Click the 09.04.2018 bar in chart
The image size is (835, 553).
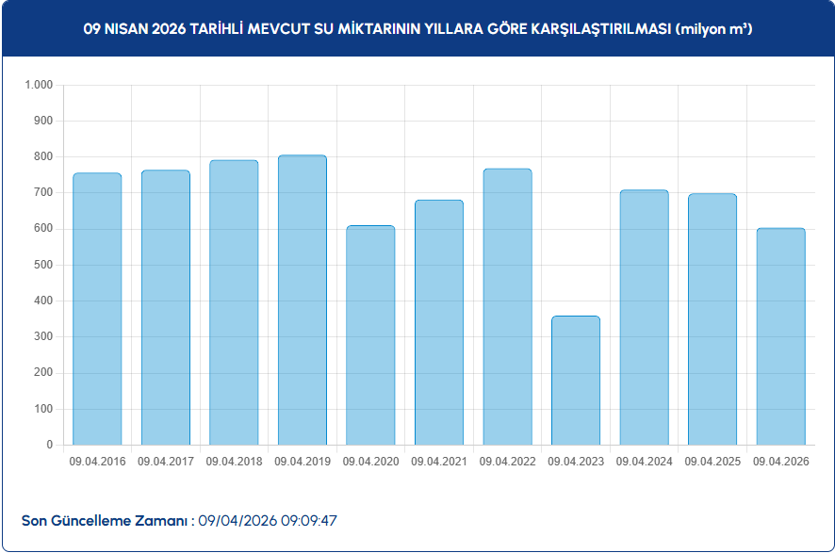pos(234,302)
